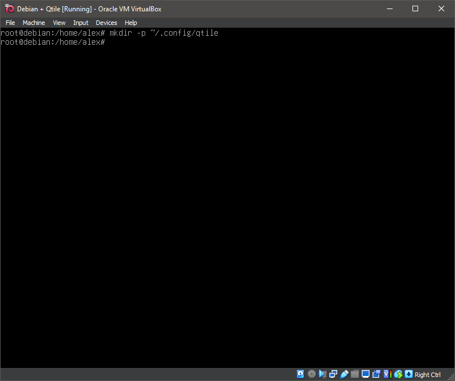Expand the File menu

click(x=10, y=23)
